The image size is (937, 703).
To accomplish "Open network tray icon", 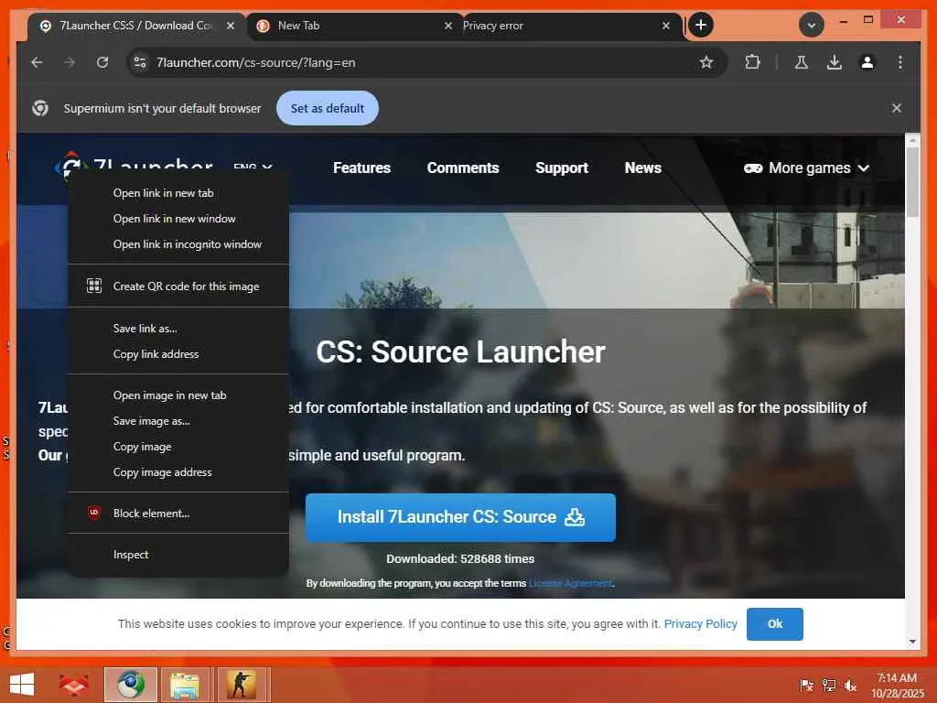I will [x=828, y=685].
